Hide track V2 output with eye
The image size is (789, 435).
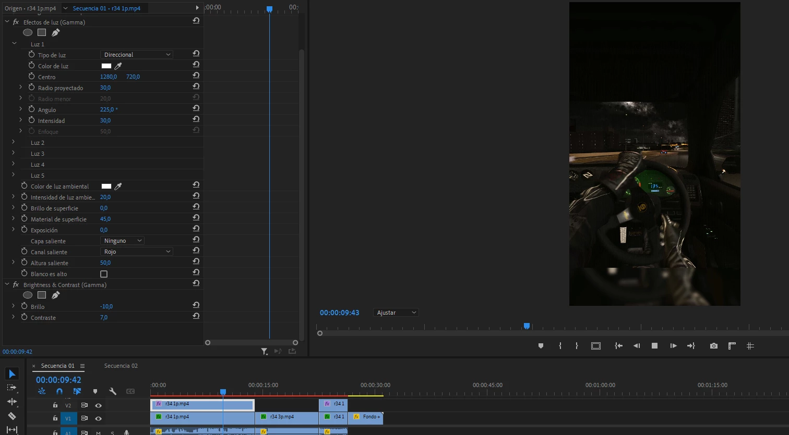point(98,405)
